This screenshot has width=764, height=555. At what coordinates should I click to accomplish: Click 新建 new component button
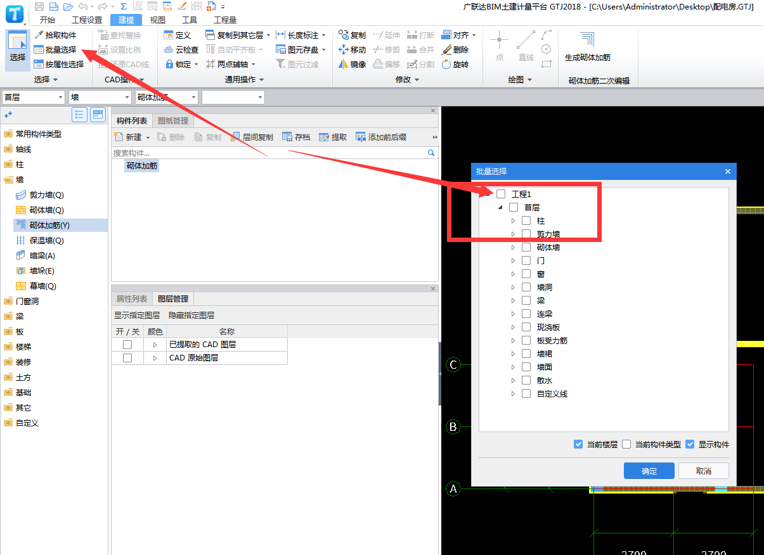click(x=133, y=137)
